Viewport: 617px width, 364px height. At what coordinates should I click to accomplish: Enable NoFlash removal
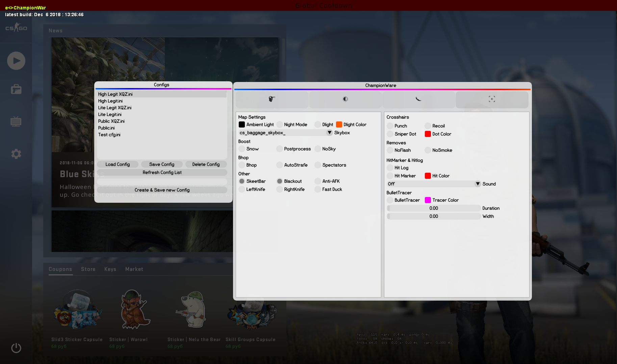point(390,150)
